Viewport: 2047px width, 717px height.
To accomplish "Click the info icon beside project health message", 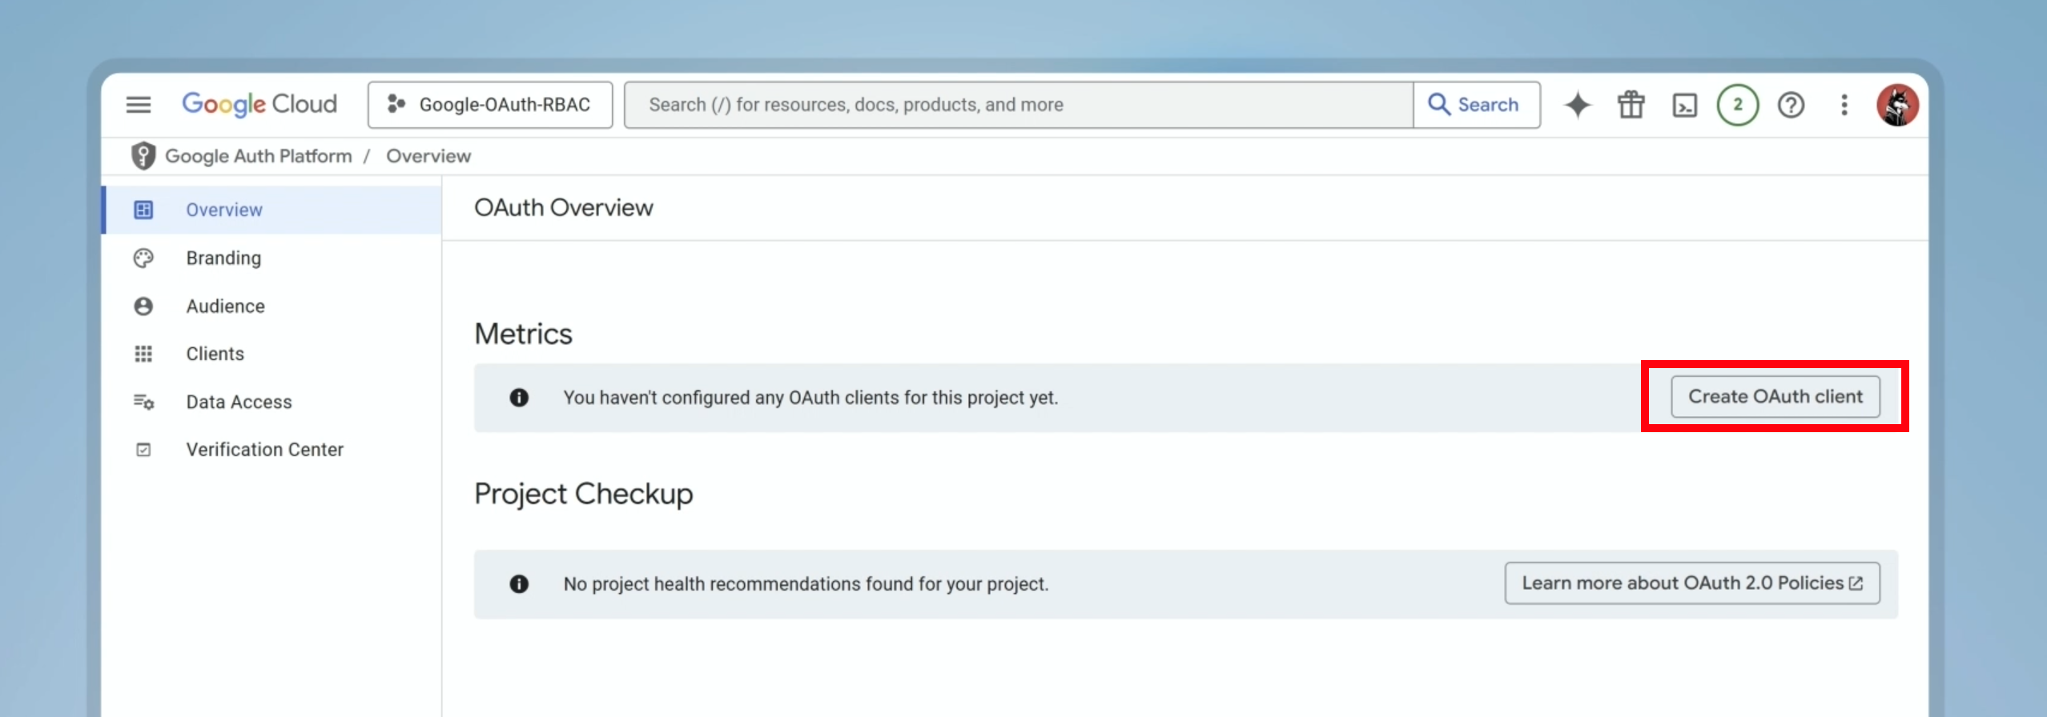I will point(519,584).
